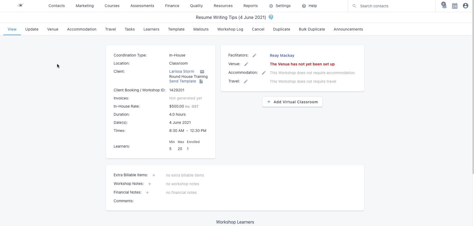Open the Bulk Duplicate tab
Screen dimensions: 474x226
pyautogui.click(x=312, y=29)
